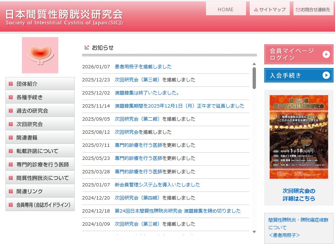Click the 日本間質性膀胱炎研究会 site title
The image size is (335, 246).
64,14
